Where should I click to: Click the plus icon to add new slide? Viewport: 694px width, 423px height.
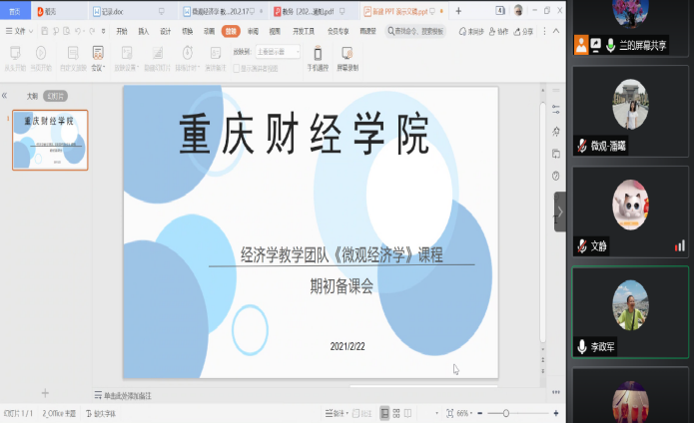(x=44, y=393)
